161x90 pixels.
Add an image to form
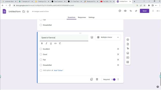point(128,53)
